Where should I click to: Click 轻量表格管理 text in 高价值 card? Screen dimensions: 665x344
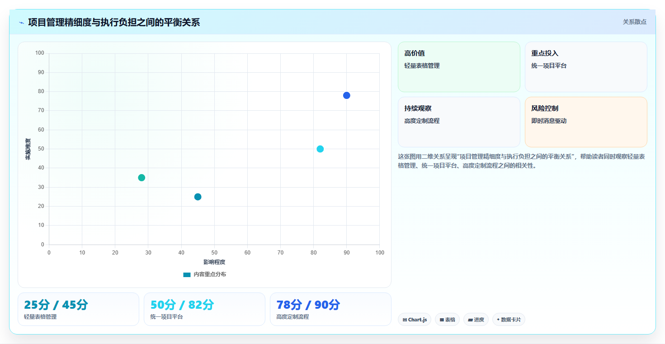coord(422,66)
